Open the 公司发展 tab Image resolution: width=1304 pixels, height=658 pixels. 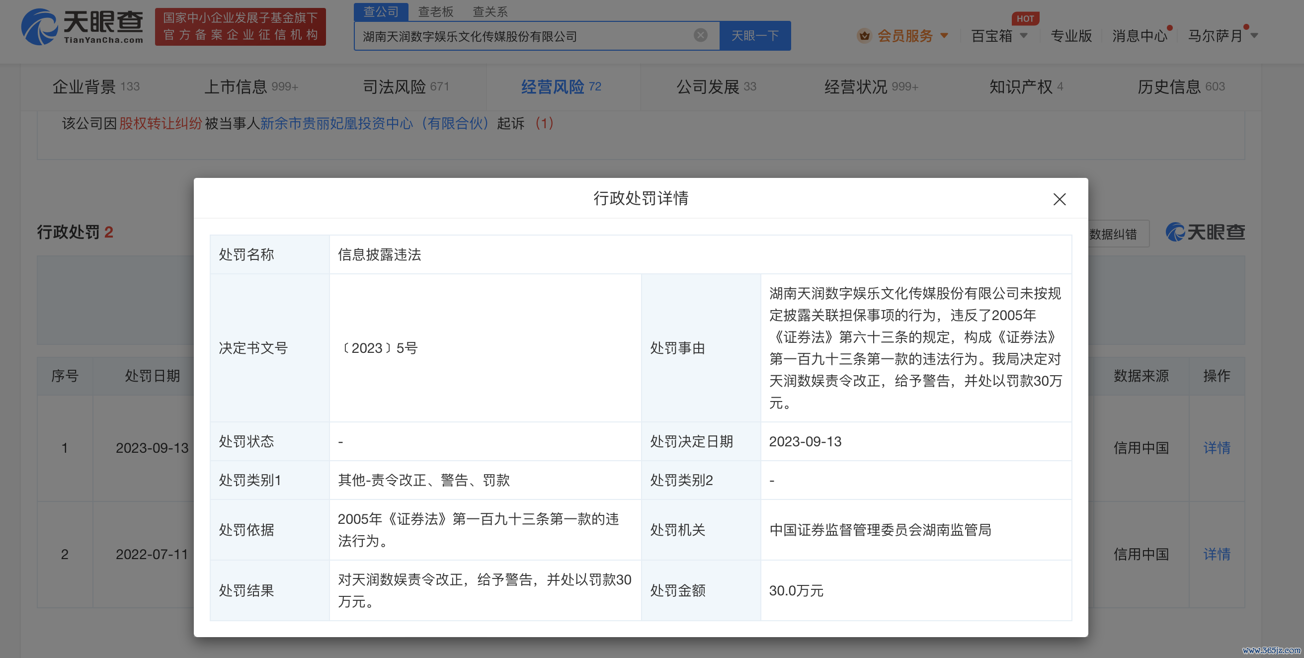click(x=716, y=87)
